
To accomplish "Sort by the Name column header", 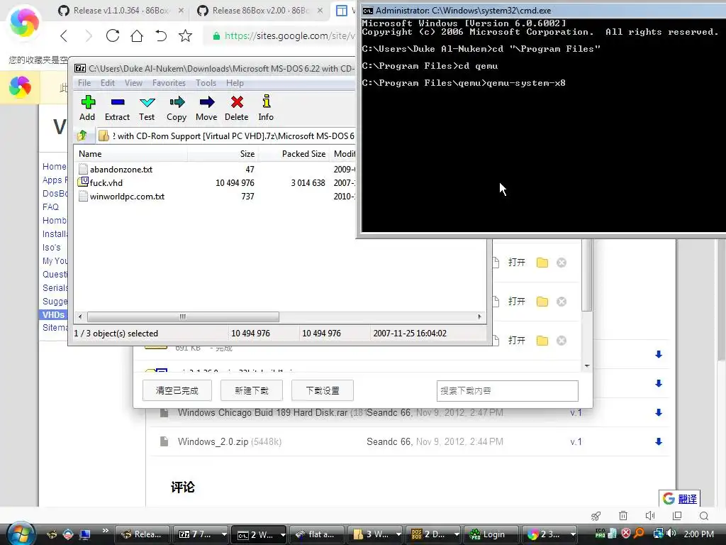I will 130,154.
